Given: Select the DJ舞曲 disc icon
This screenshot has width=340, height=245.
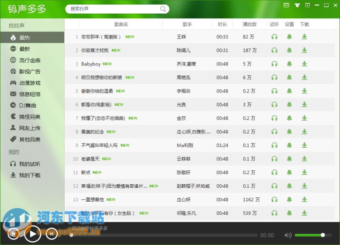Looking at the screenshot, I should coord(14,105).
